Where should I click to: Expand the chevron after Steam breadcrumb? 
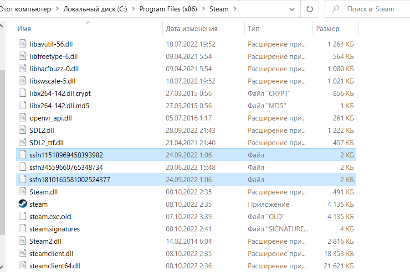(x=235, y=9)
